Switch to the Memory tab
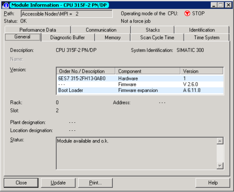The image size is (234, 192). (x=112, y=37)
